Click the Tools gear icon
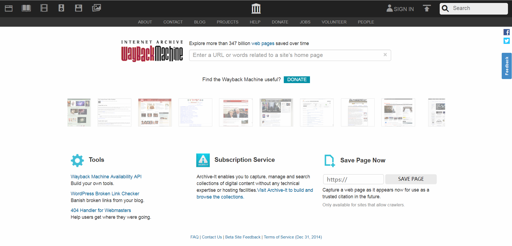Image resolution: width=512 pixels, height=246 pixels. (x=77, y=160)
